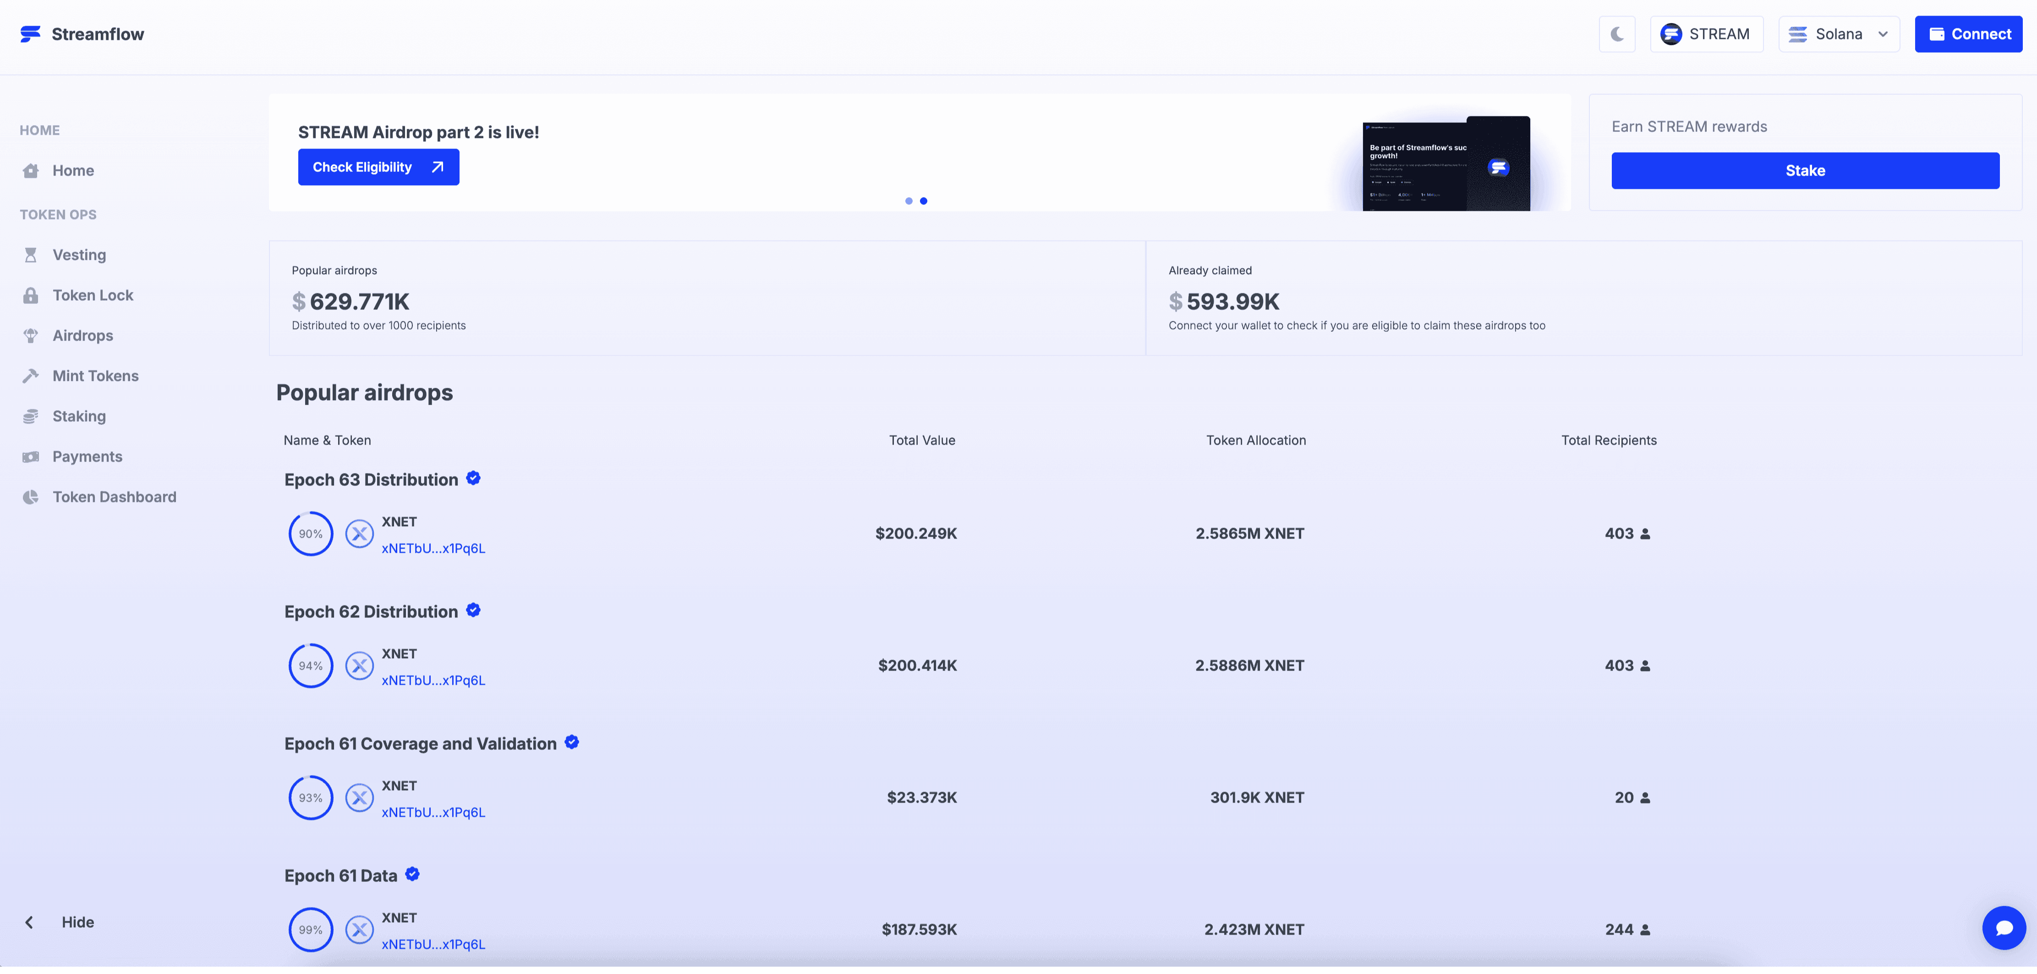Click Check Eligibility for the airdrop

click(x=379, y=167)
